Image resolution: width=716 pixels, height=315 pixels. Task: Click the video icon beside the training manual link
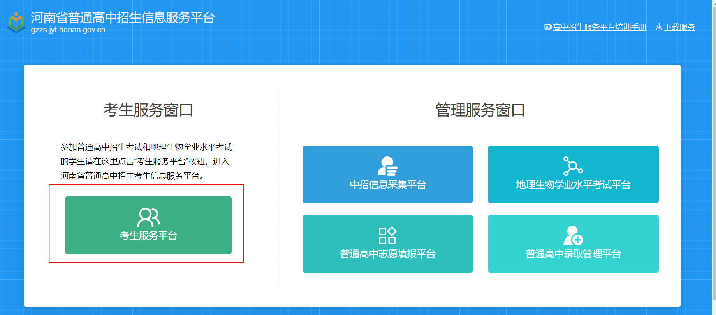coord(548,27)
